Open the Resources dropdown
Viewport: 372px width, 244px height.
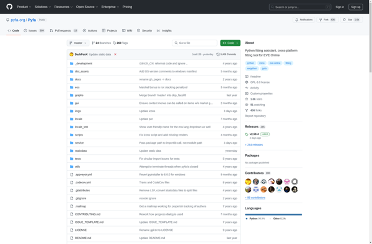[63, 7]
